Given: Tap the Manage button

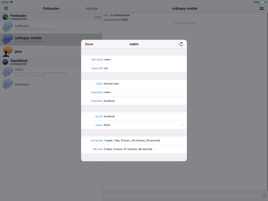Looking at the screenshot, I should coord(92,8).
